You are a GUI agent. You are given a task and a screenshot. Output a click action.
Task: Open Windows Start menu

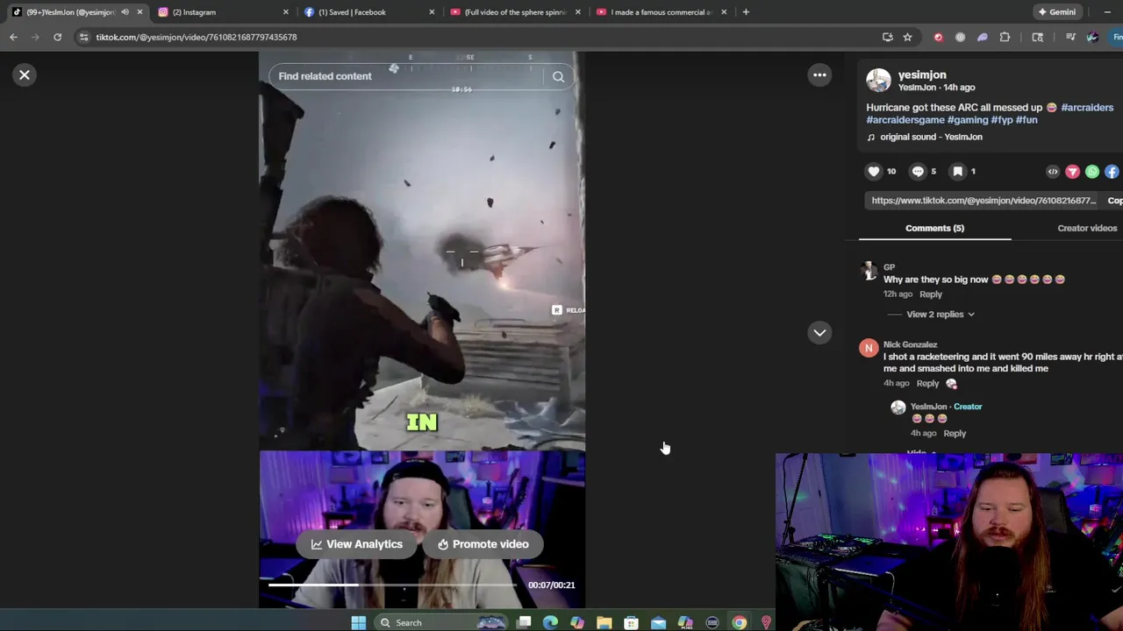(358, 622)
